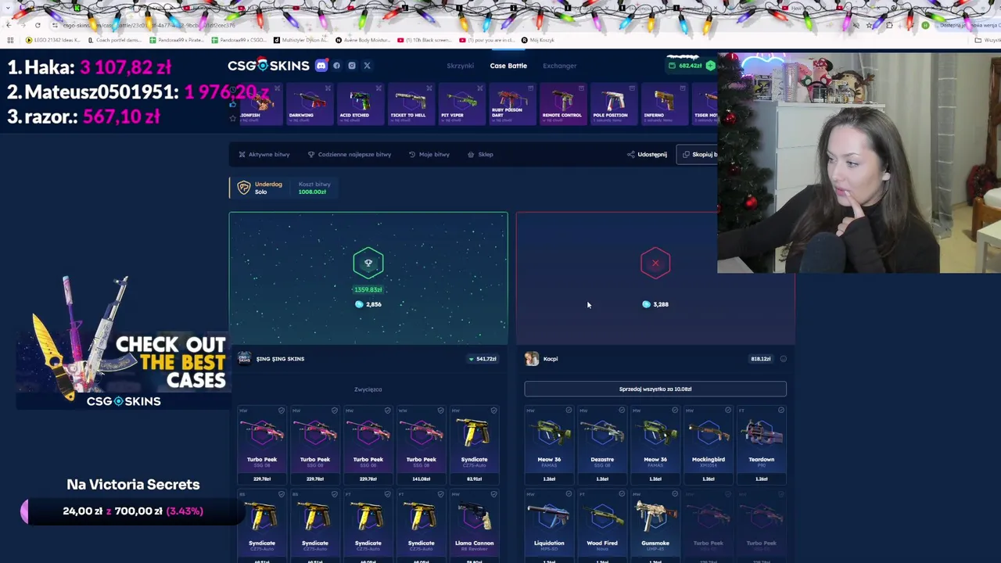This screenshot has width=1001, height=563.
Task: Open the Sklep tab
Action: coord(480,154)
